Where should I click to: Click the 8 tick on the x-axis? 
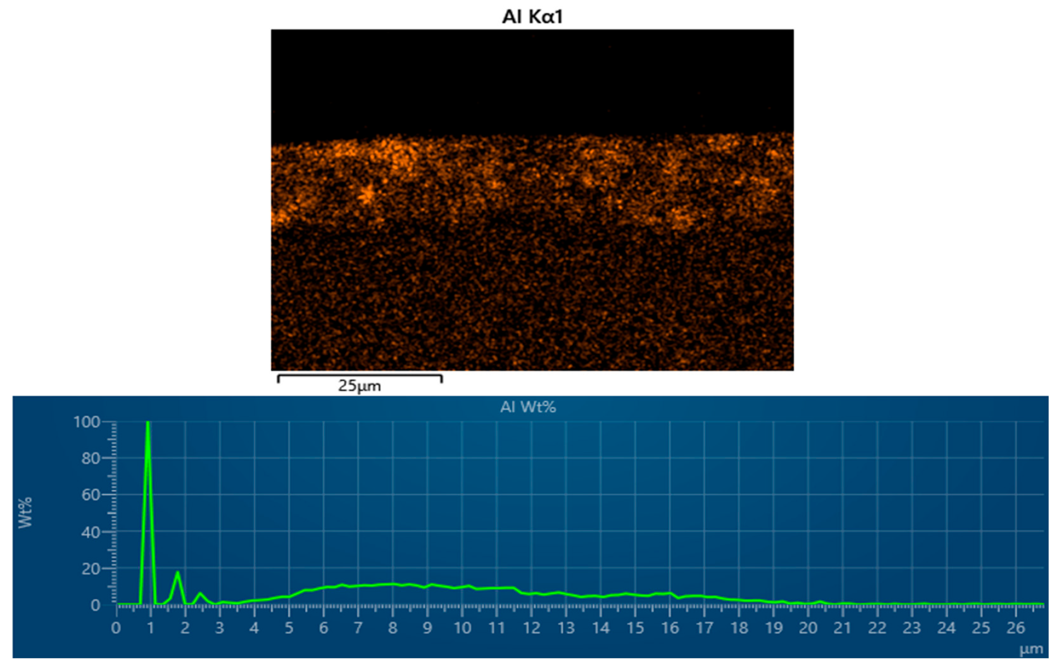pos(393,628)
